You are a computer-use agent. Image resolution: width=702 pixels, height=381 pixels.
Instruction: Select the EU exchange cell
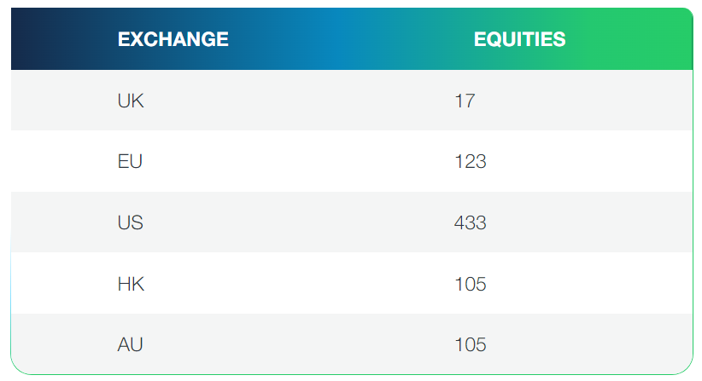click(x=130, y=161)
